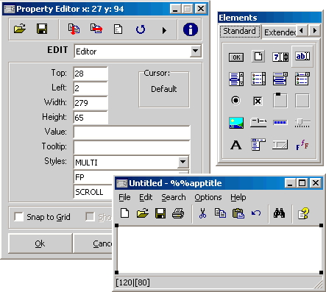
Task: Switch to the Extended tab
Action: [280, 32]
